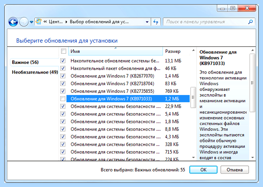Open recent pages dropdown arrow beside Forward
This screenshot has width=263, height=187.
31,22
